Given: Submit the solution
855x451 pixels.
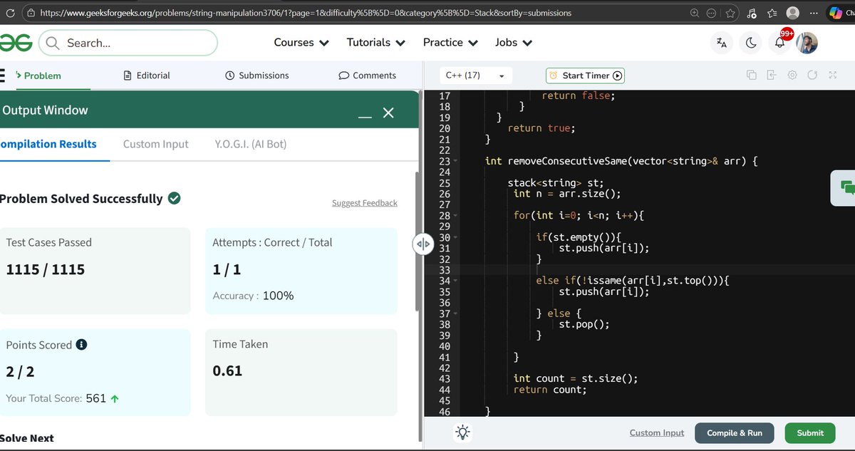Looking at the screenshot, I should 809,432.
